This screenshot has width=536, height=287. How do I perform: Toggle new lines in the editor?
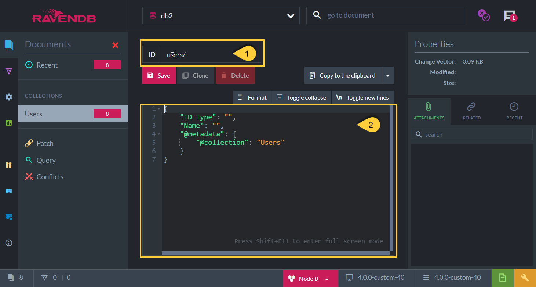tap(362, 97)
